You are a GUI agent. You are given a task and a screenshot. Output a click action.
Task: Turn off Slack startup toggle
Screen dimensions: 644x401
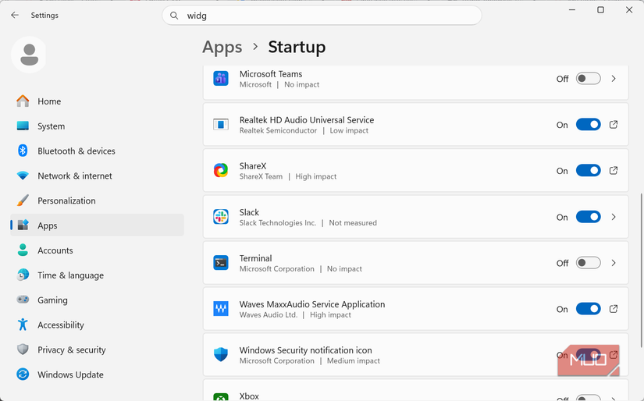(588, 217)
